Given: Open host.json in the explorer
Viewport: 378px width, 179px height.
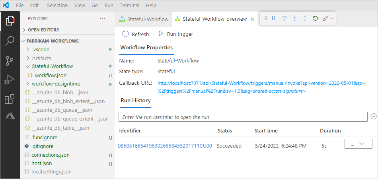Looking at the screenshot, I should (41, 163).
